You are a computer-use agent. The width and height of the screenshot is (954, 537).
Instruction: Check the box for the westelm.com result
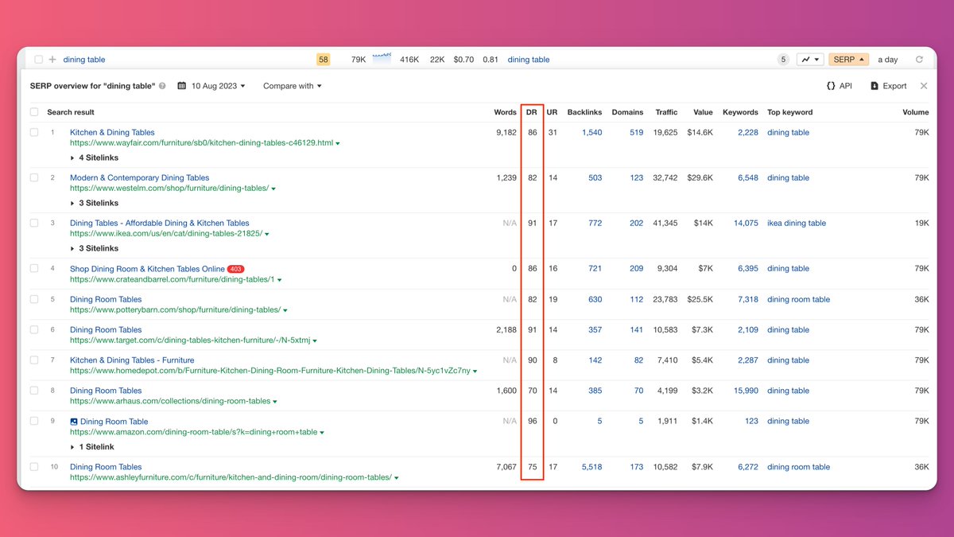tap(34, 178)
